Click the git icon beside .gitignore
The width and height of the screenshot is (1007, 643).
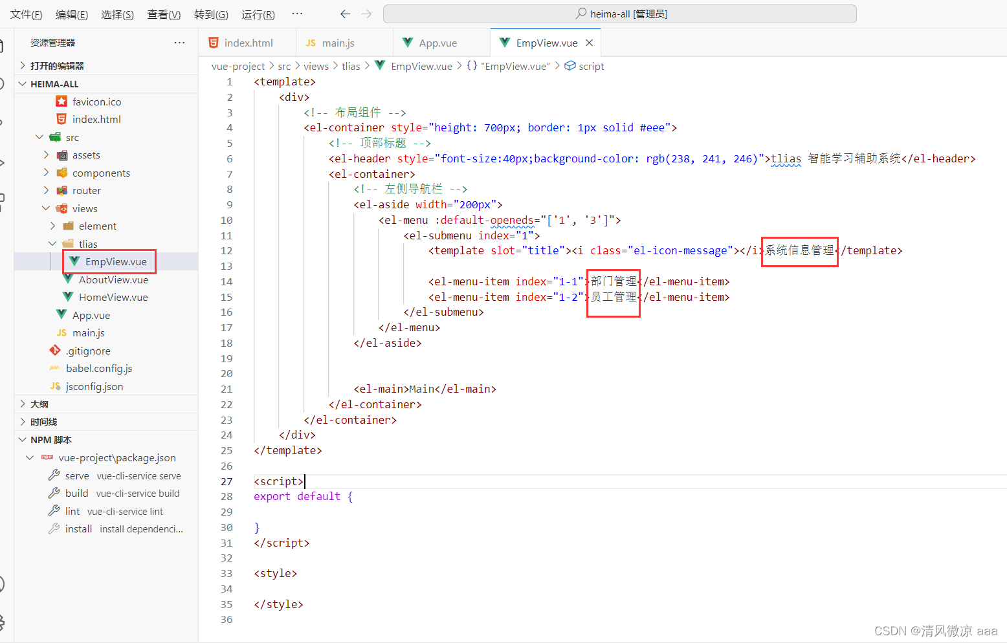tap(55, 350)
